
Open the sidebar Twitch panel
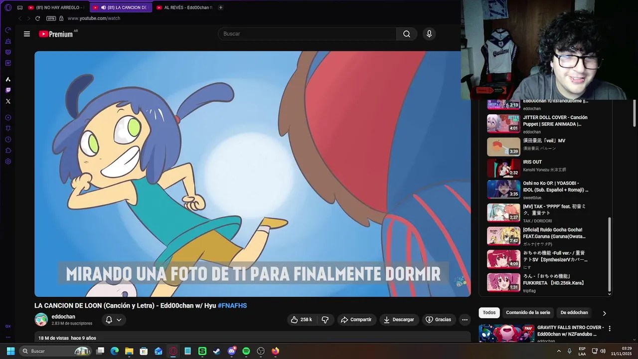[x=8, y=90]
